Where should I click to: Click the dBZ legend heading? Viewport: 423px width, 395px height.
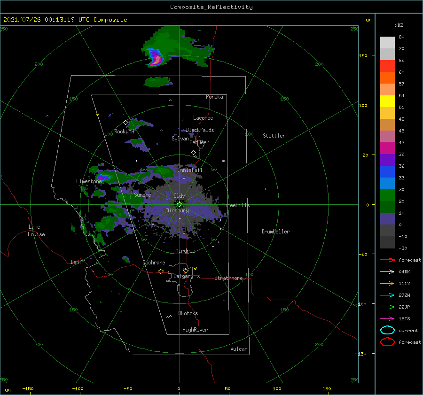[399, 25]
